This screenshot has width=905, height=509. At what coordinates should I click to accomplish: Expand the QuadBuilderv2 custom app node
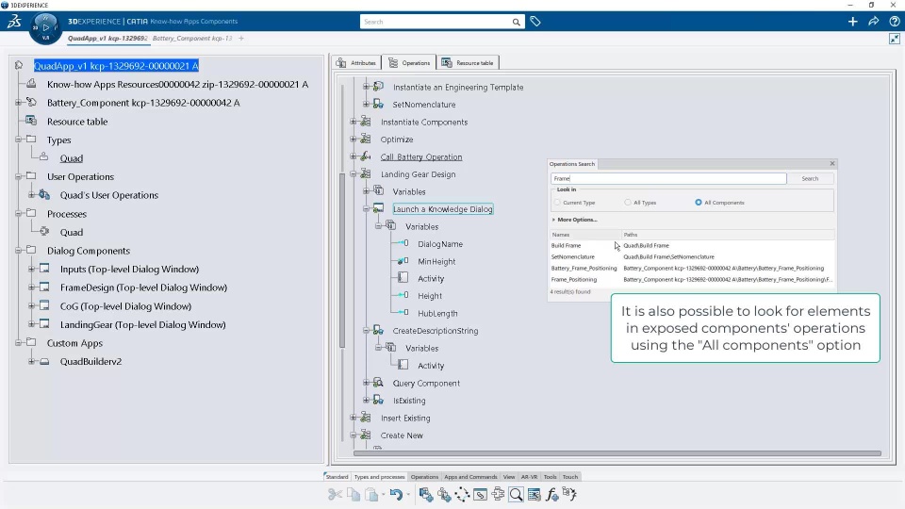(x=32, y=361)
